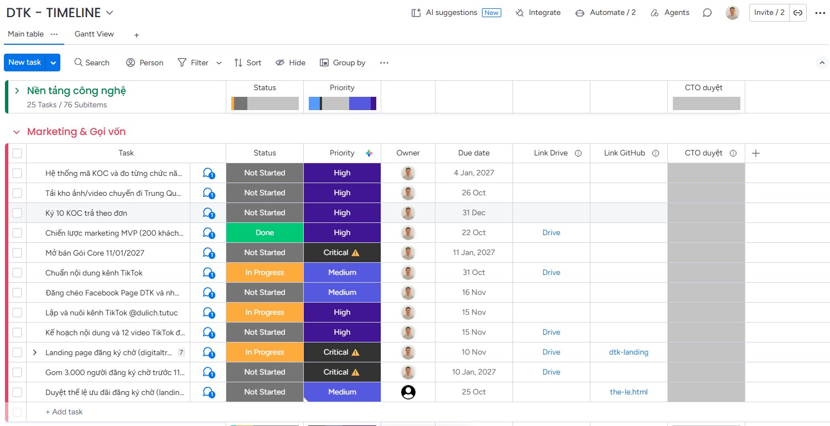Open the dtk-landing GitHub link
The width and height of the screenshot is (830, 426).
[x=629, y=352]
